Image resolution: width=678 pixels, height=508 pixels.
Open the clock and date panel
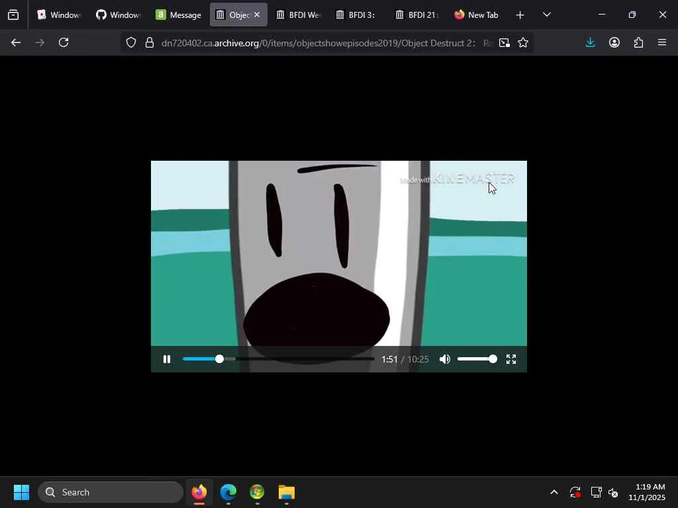[647, 492]
